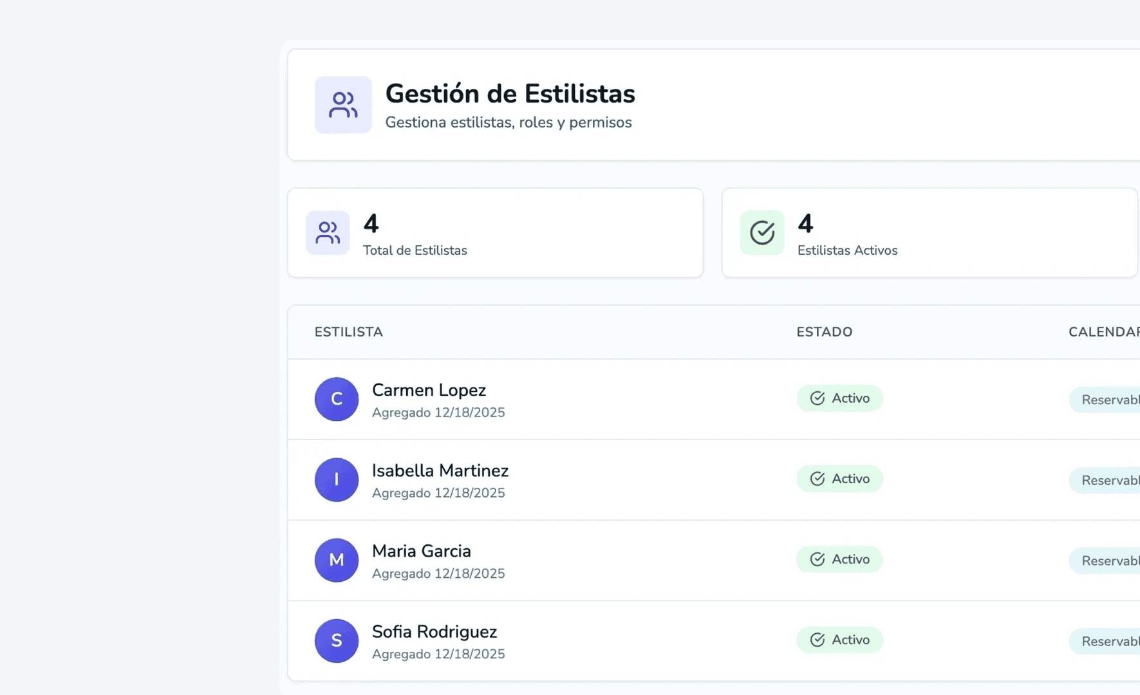Click Carmen Lopez's avatar initial
1140x695 pixels.
pyautogui.click(x=336, y=399)
